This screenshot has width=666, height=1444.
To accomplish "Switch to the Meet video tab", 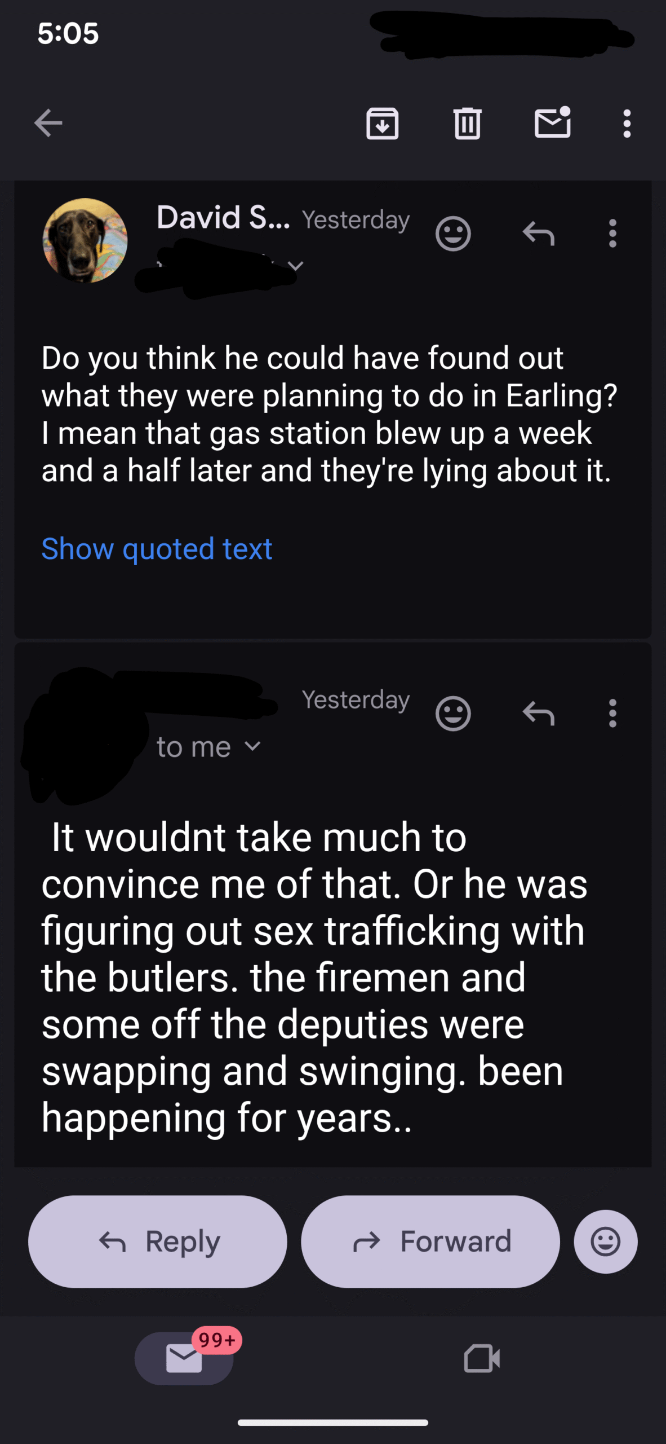I will (482, 1358).
